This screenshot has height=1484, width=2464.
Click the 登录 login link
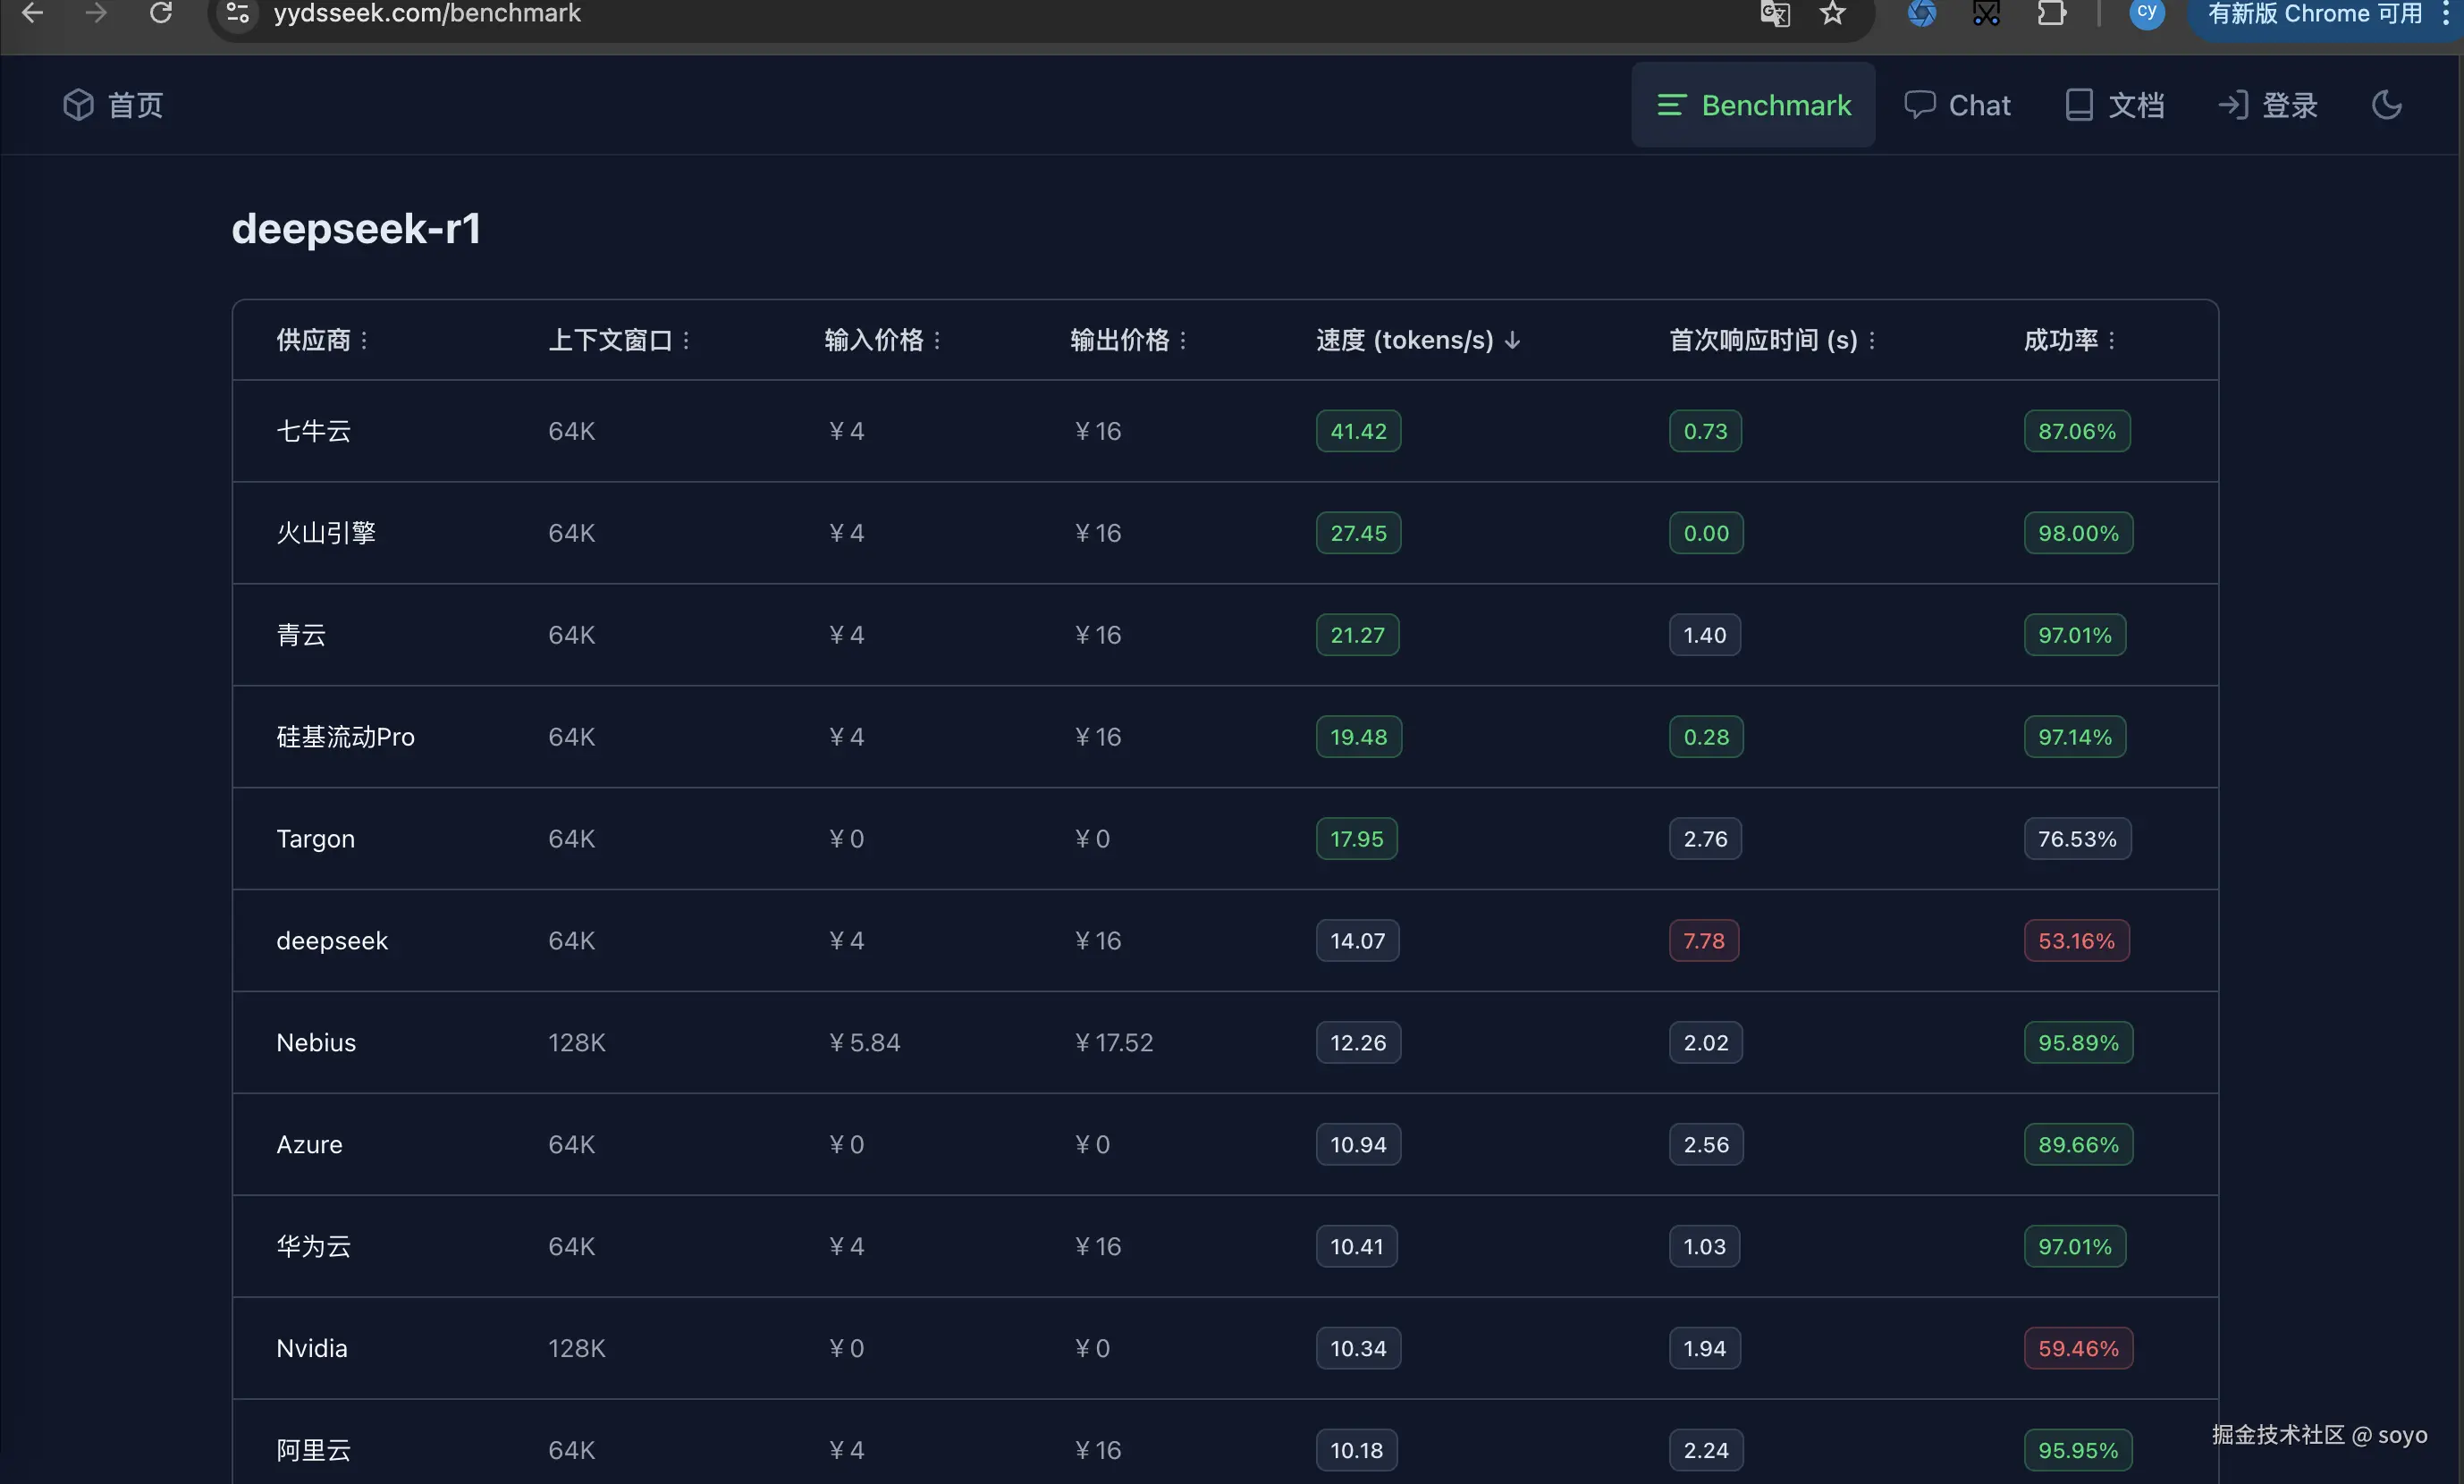coord(2268,105)
